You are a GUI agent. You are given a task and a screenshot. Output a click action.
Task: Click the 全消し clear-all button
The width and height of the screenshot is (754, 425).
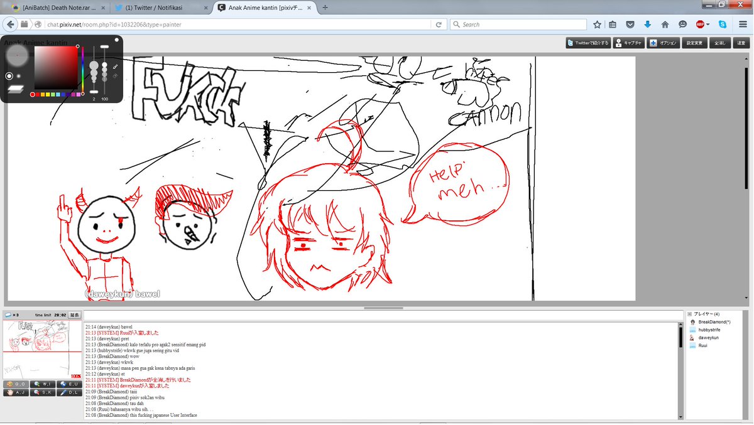point(720,43)
